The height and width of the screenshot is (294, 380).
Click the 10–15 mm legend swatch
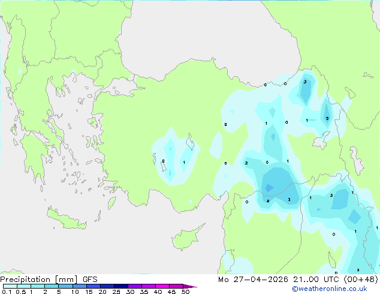point(79,286)
